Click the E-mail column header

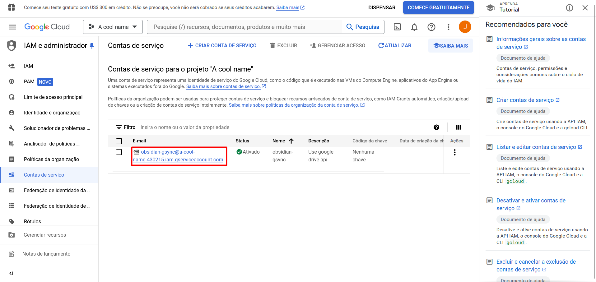139,141
